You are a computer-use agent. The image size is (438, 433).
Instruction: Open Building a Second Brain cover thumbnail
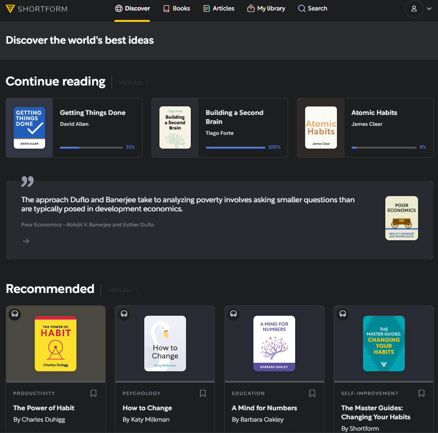[x=175, y=127]
